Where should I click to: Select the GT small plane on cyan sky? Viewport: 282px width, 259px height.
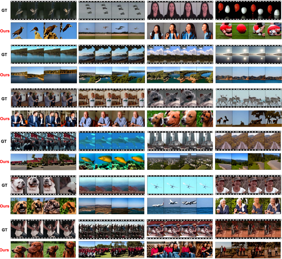(180, 185)
